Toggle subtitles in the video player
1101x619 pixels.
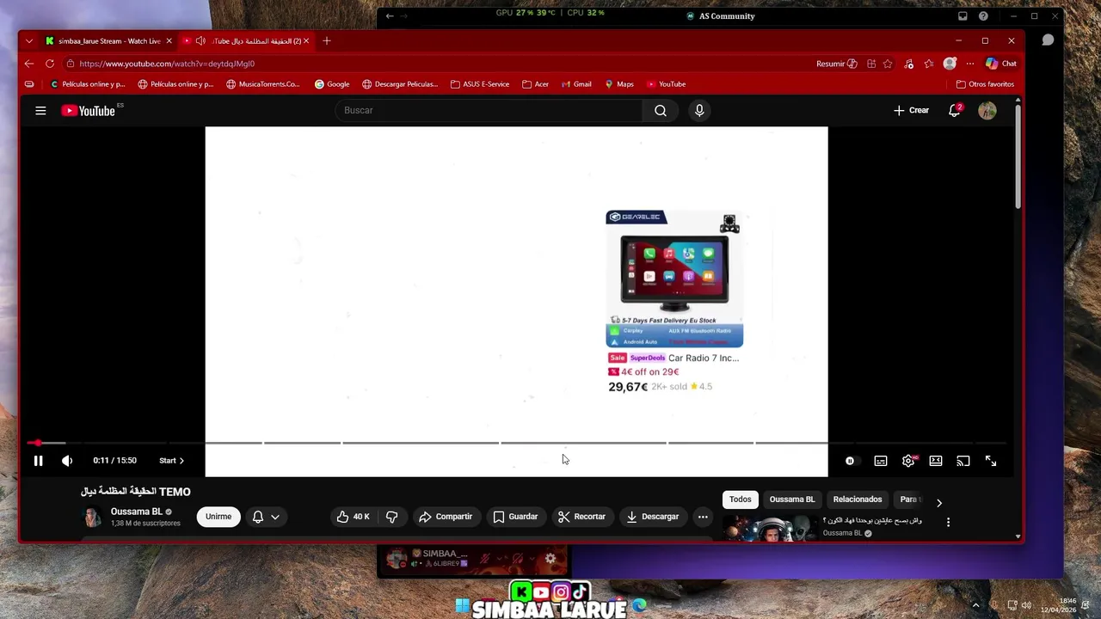click(x=881, y=461)
